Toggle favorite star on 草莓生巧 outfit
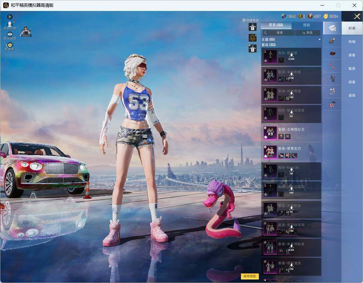 [x=266, y=156]
